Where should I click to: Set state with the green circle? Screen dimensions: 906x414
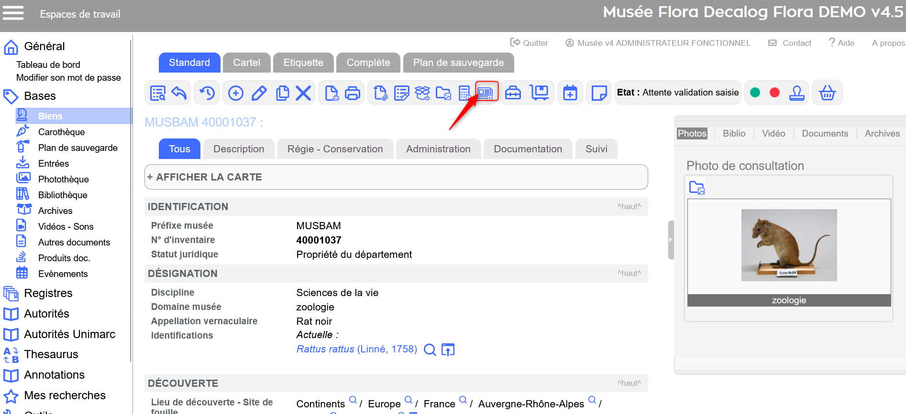point(755,93)
